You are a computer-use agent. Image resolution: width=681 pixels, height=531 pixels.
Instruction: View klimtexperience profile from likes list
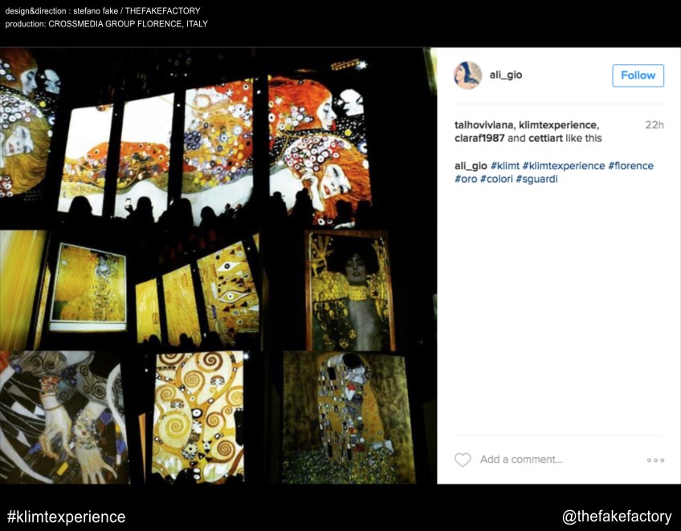(x=558, y=125)
